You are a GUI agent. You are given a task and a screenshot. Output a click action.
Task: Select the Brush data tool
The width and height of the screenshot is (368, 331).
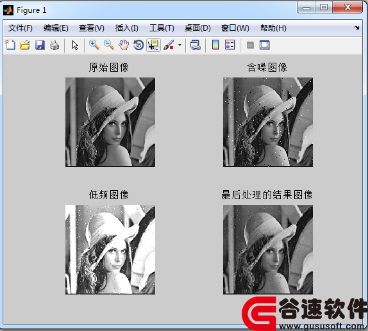tap(169, 45)
